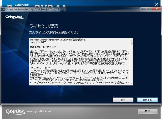Click the scroll down arrow of license text
Screen dimensions: 162x119
tap(131, 83)
